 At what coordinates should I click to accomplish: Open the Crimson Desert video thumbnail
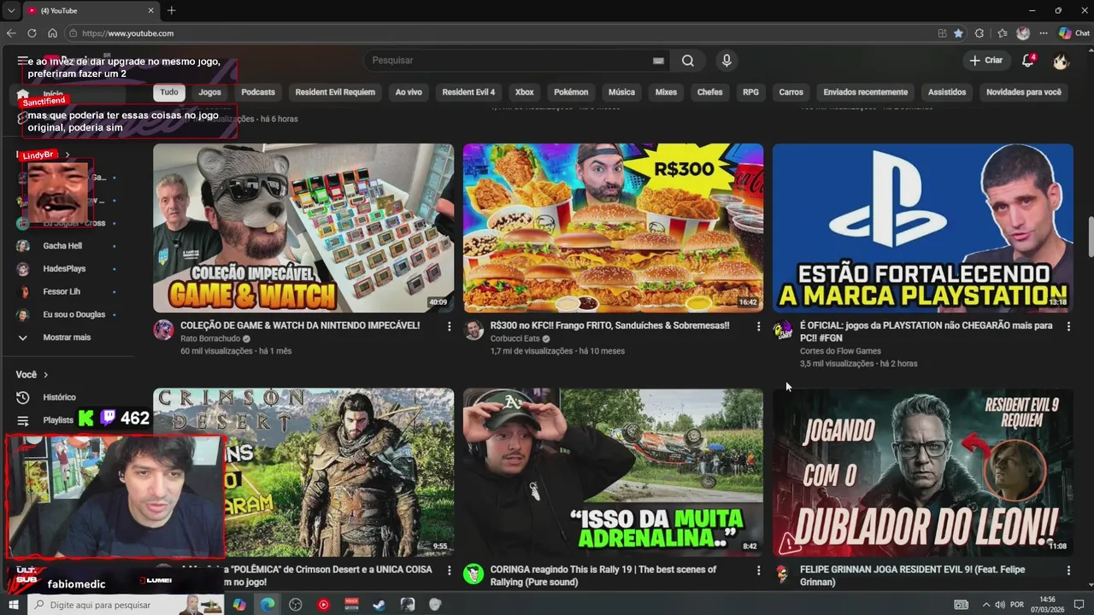point(303,472)
